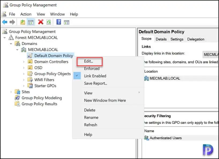Select the MECMLAB.LOCAL text in Location list

[165, 78]
